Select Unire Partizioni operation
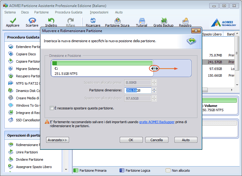This screenshot has width=242, height=176. 23,152
